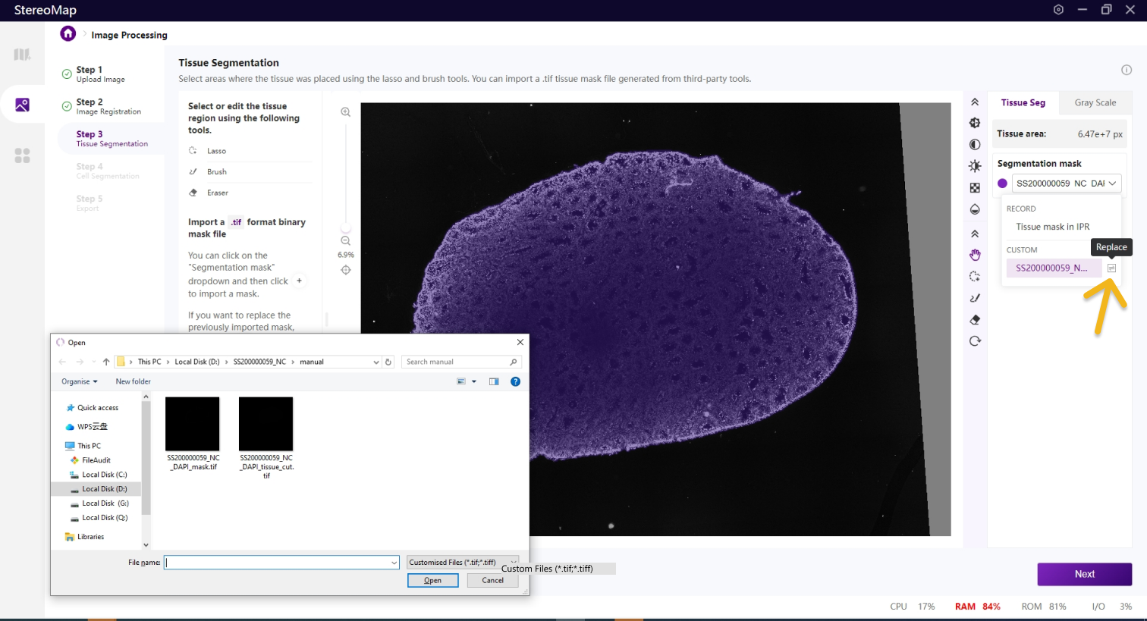Image resolution: width=1147 pixels, height=621 pixels.
Task: Click Local Disk (C:) in navigation tree
Action: [104, 475]
